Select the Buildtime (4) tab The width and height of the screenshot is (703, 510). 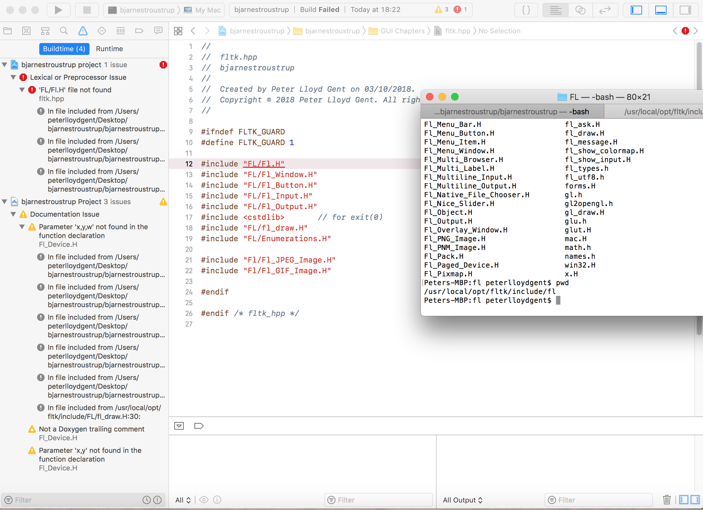click(64, 49)
